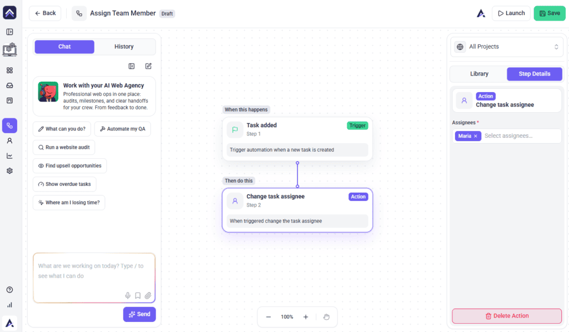Select the Task added trigger node
This screenshot has width=569, height=332.
tap(297, 139)
